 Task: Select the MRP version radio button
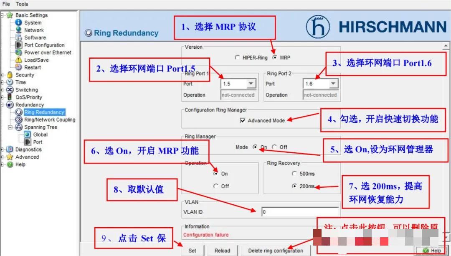click(x=275, y=57)
